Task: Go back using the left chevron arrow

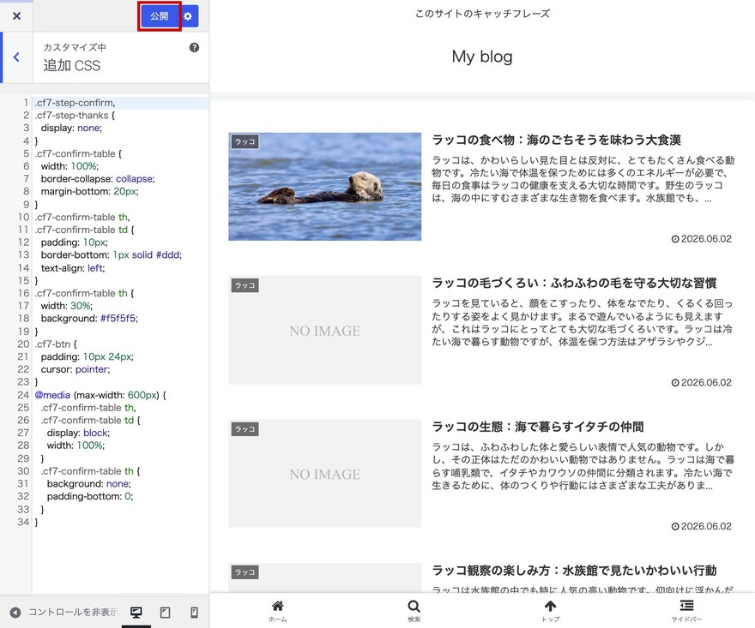Action: 16,57
